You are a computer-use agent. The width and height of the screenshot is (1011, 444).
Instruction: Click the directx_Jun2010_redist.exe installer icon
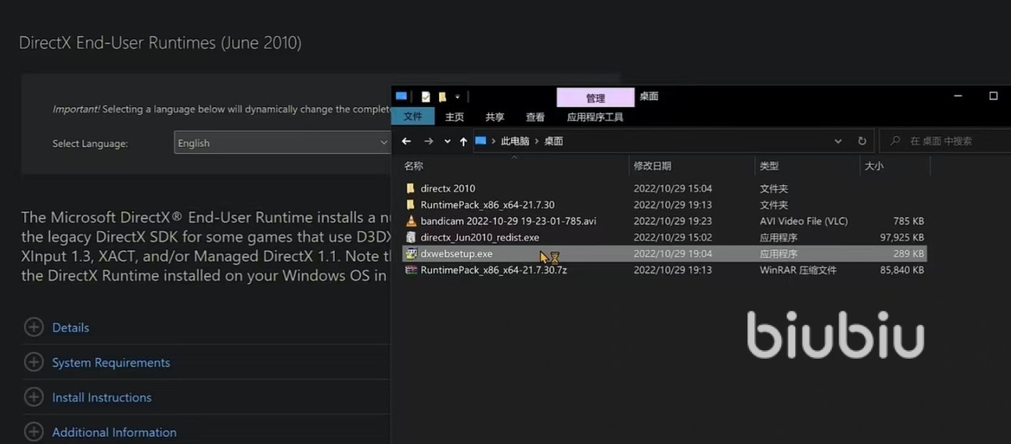click(411, 237)
